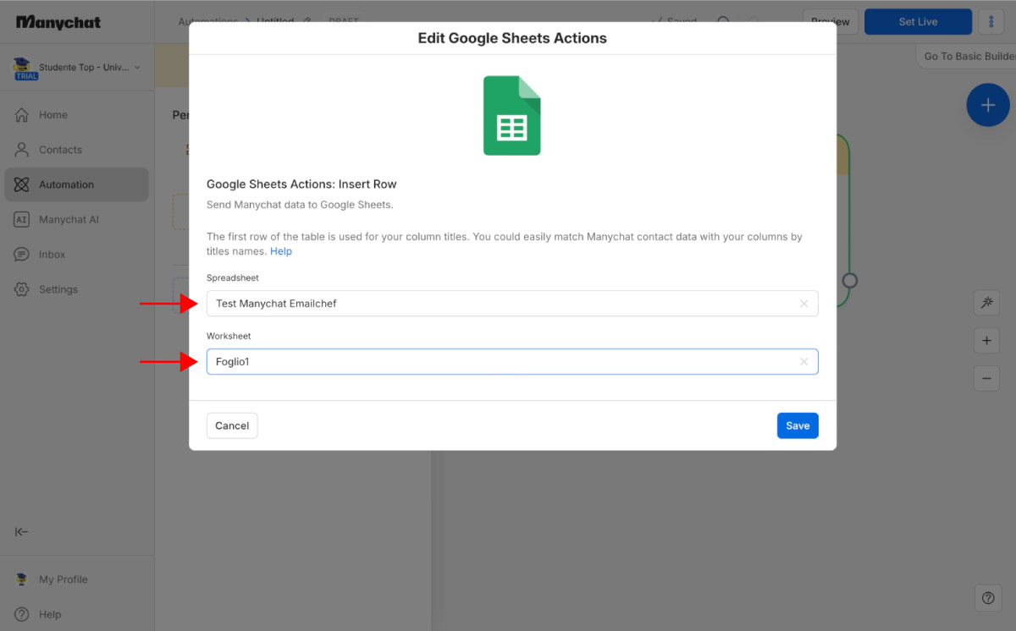Image resolution: width=1016 pixels, height=631 pixels.
Task: Click the Google Sheets Actions: Insert Row heading
Action: pyautogui.click(x=301, y=184)
